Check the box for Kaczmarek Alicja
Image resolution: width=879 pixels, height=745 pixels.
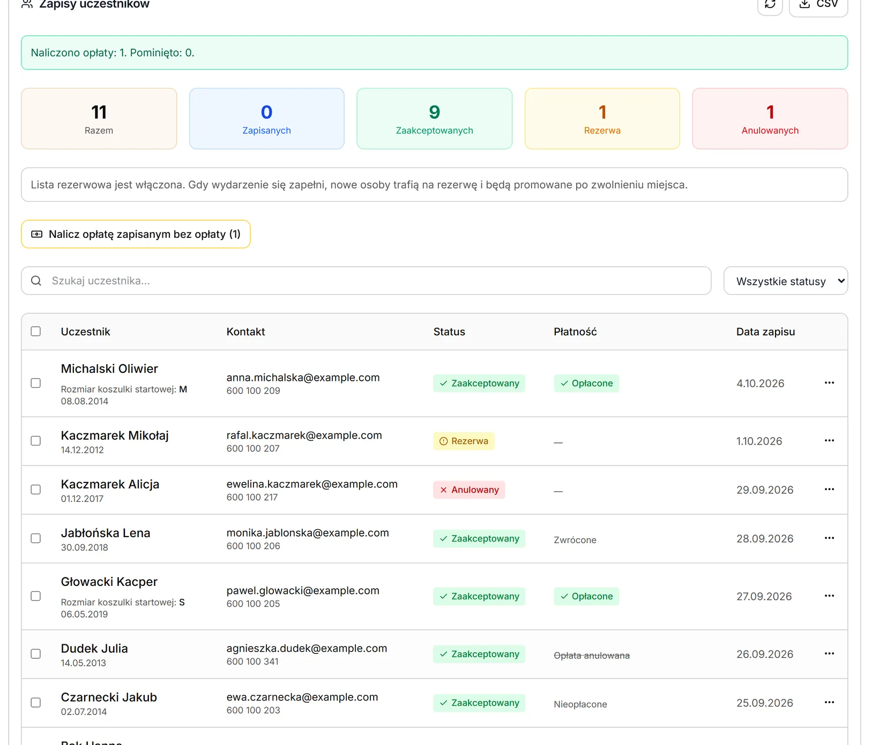(x=36, y=490)
